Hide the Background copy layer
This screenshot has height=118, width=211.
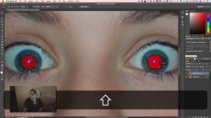pyautogui.click(x=186, y=73)
